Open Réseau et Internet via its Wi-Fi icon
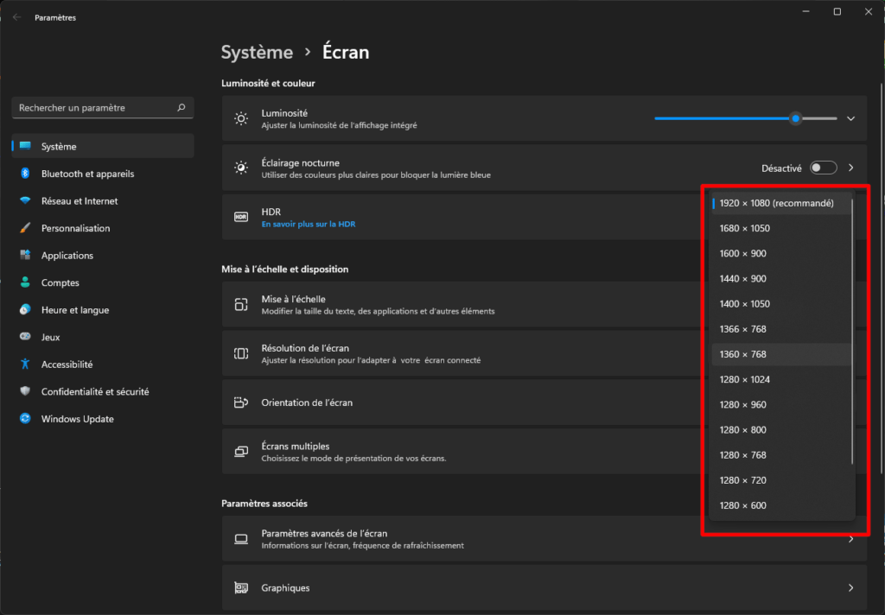The width and height of the screenshot is (885, 615). pyautogui.click(x=25, y=201)
